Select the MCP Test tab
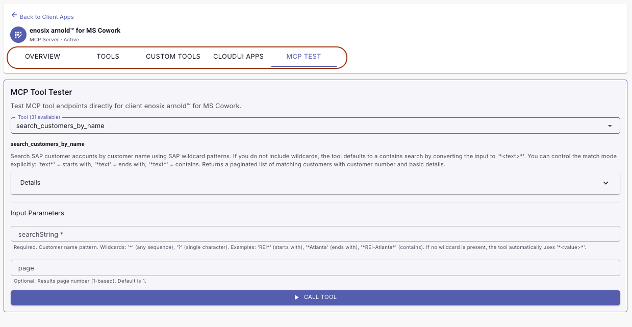 [x=304, y=57]
